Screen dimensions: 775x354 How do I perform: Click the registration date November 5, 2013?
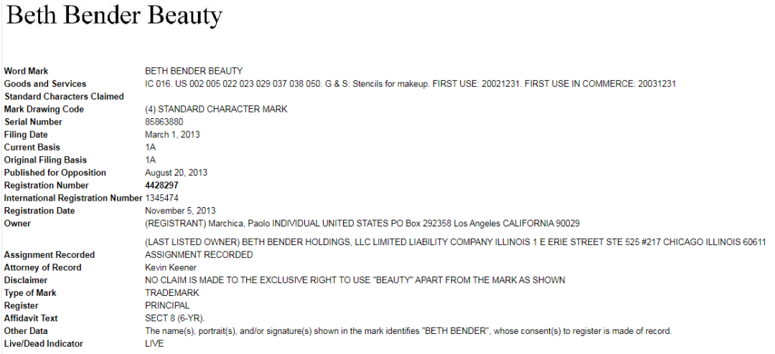(x=180, y=211)
